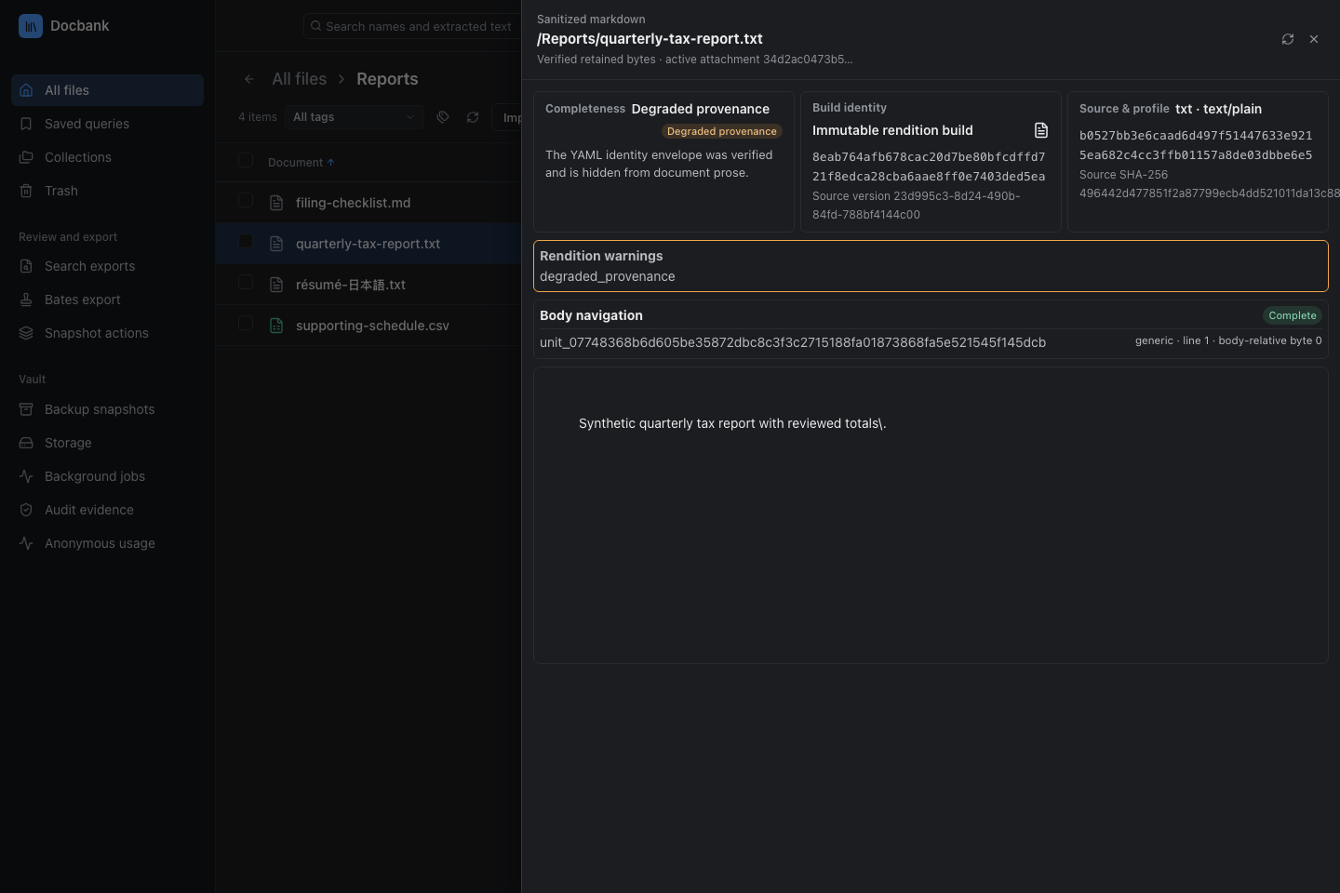Check the résumé-日本語.txt checkbox
1340x893 pixels.
[246, 282]
